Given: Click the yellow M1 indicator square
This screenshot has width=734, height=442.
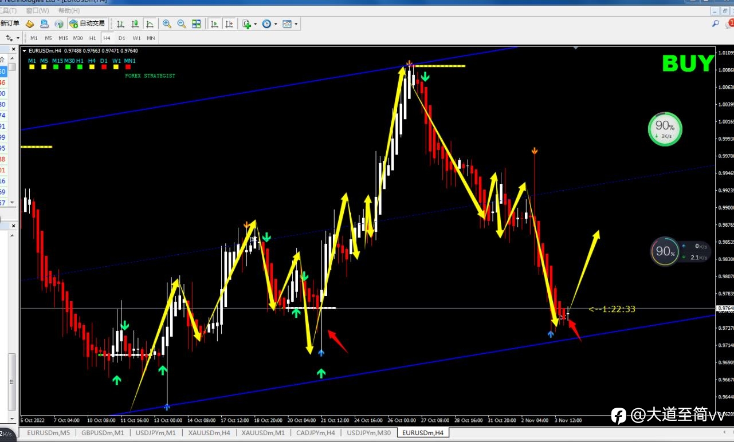Looking at the screenshot, I should coord(32,67).
